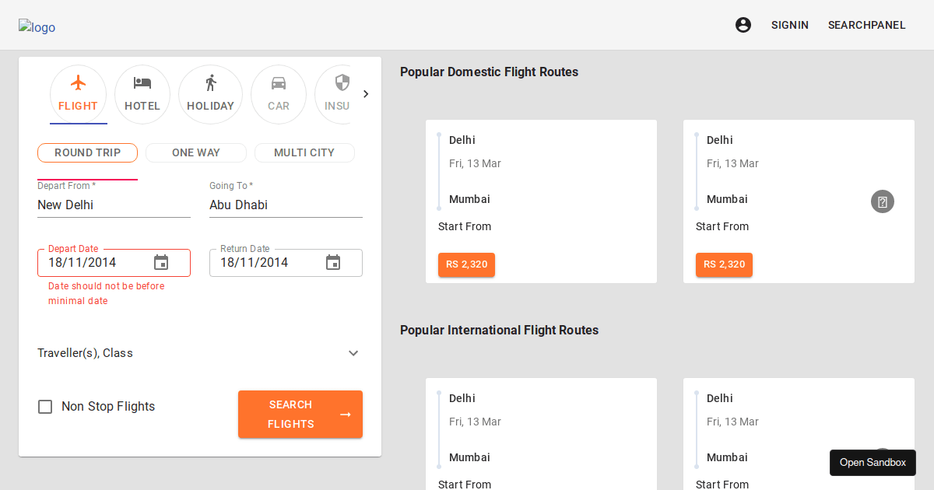Viewport: 934px width, 490px height.
Task: Click the Open Sandbox button
Action: [873, 462]
